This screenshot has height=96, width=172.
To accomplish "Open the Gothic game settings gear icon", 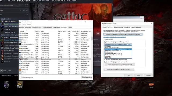I will 98,34.
